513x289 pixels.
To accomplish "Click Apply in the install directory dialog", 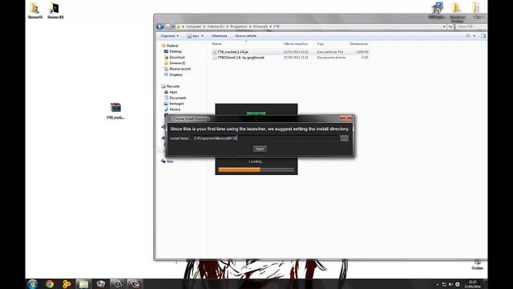I will (260, 149).
